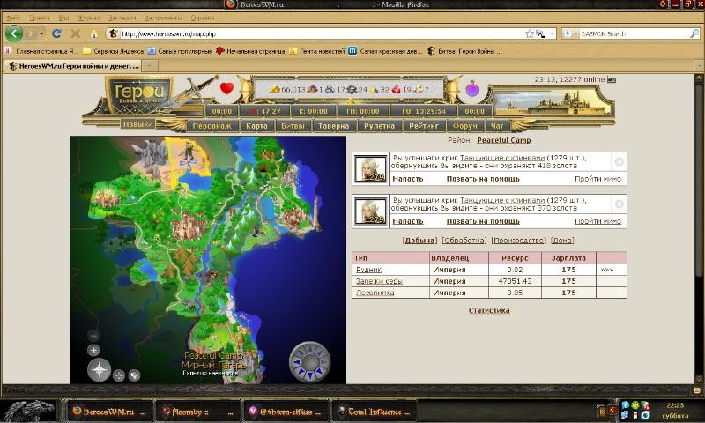705x423 pixels.
Task: Open the Home page toolbar icon
Action: coord(94,33)
